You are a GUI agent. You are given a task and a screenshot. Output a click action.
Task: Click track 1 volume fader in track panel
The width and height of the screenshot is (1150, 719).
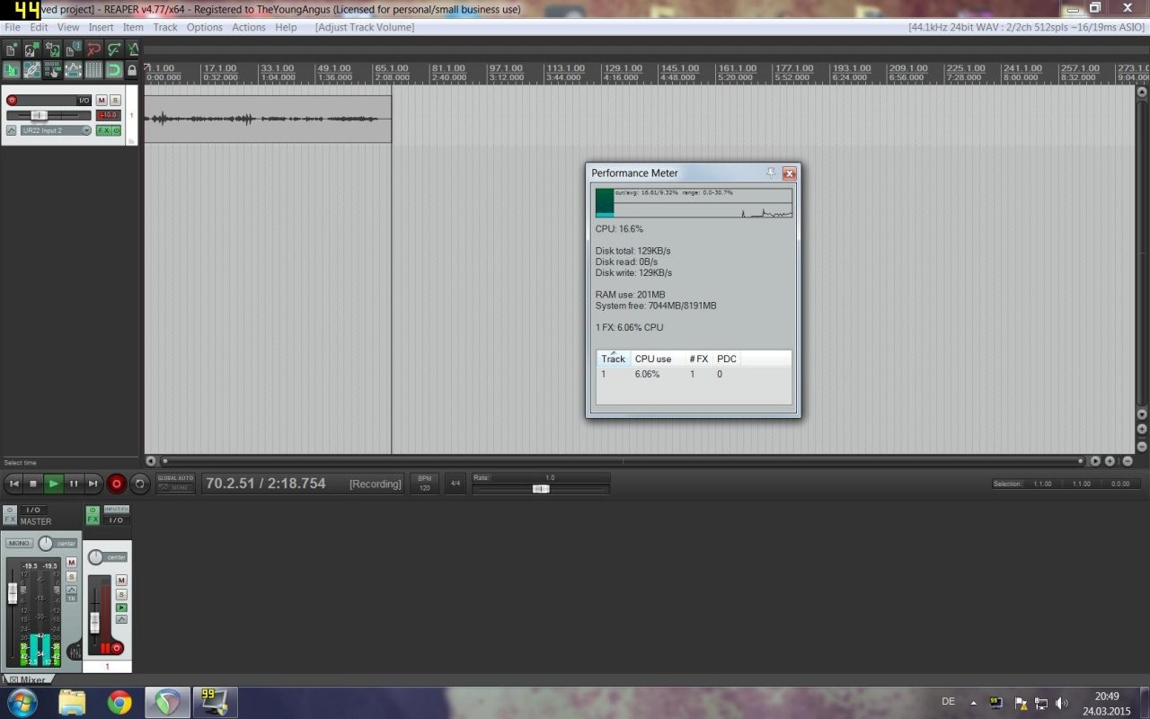pyautogui.click(x=39, y=115)
